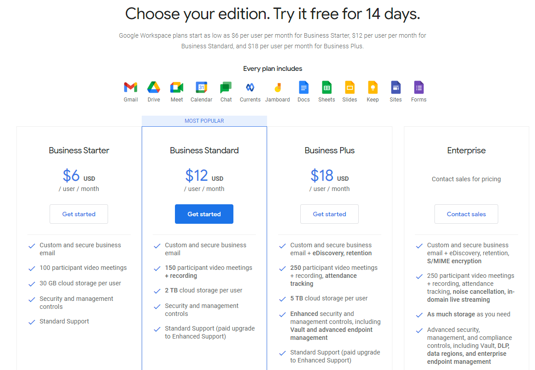Get started with Business Starter plan
535x370 pixels.
79,214
